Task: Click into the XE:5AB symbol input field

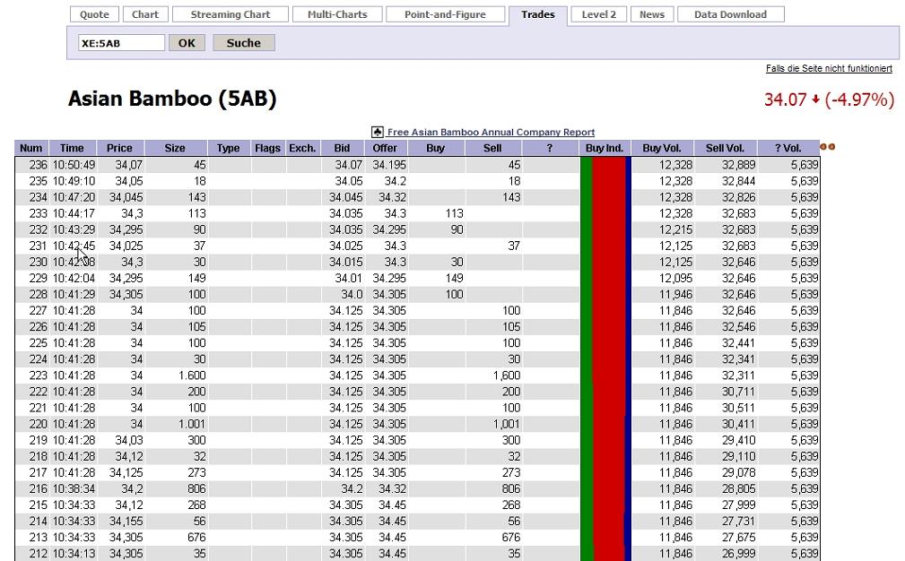Action: tap(121, 43)
